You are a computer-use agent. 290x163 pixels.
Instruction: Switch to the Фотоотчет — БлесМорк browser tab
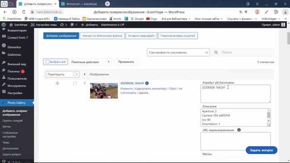coord(82,4)
